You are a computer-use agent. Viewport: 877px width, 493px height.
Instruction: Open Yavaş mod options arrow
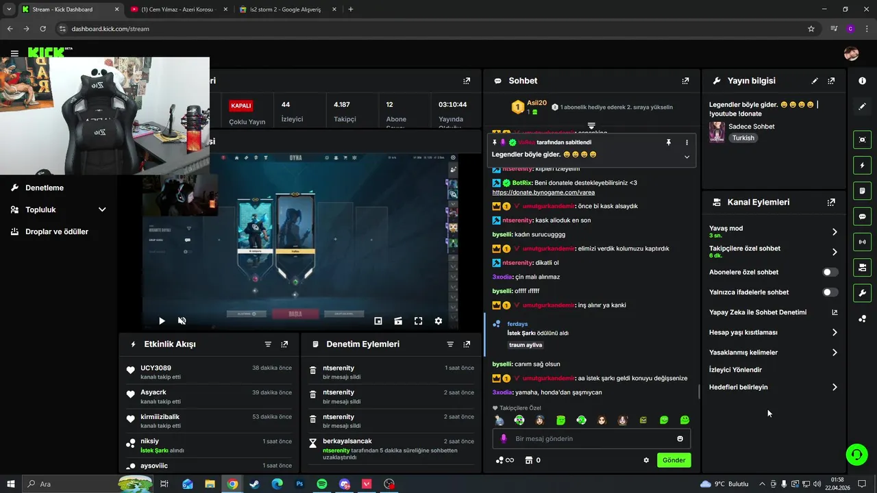click(x=835, y=232)
